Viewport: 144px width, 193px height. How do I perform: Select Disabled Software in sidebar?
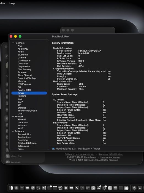tap(27, 143)
